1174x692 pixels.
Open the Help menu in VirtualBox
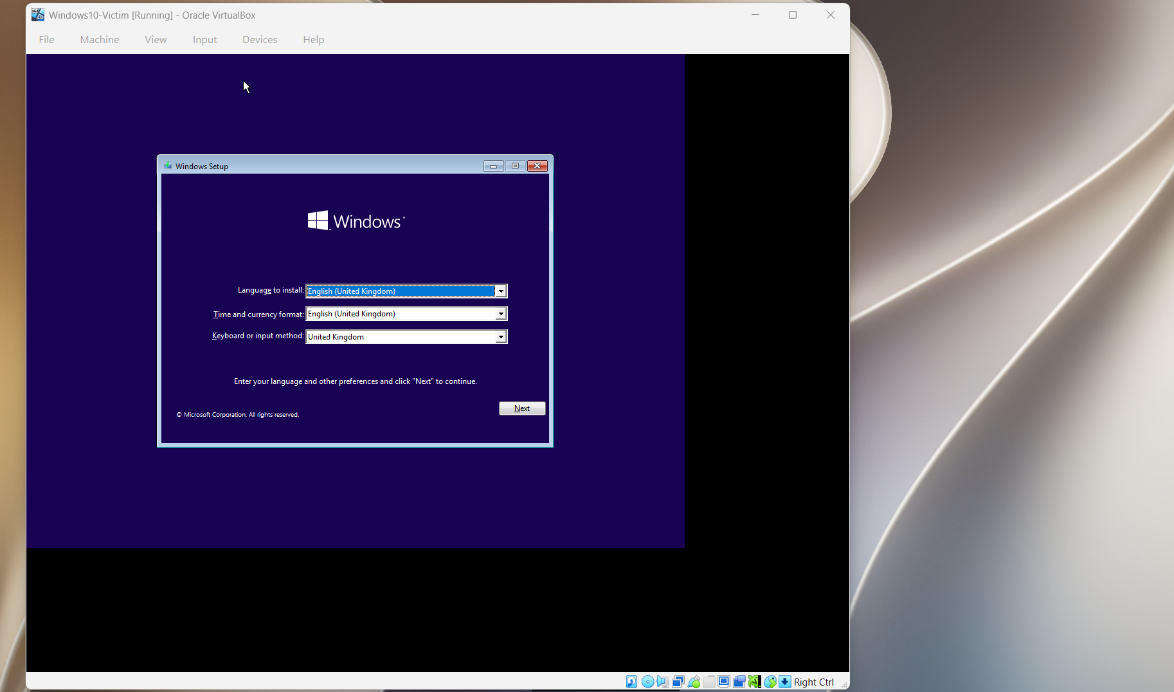pos(314,40)
